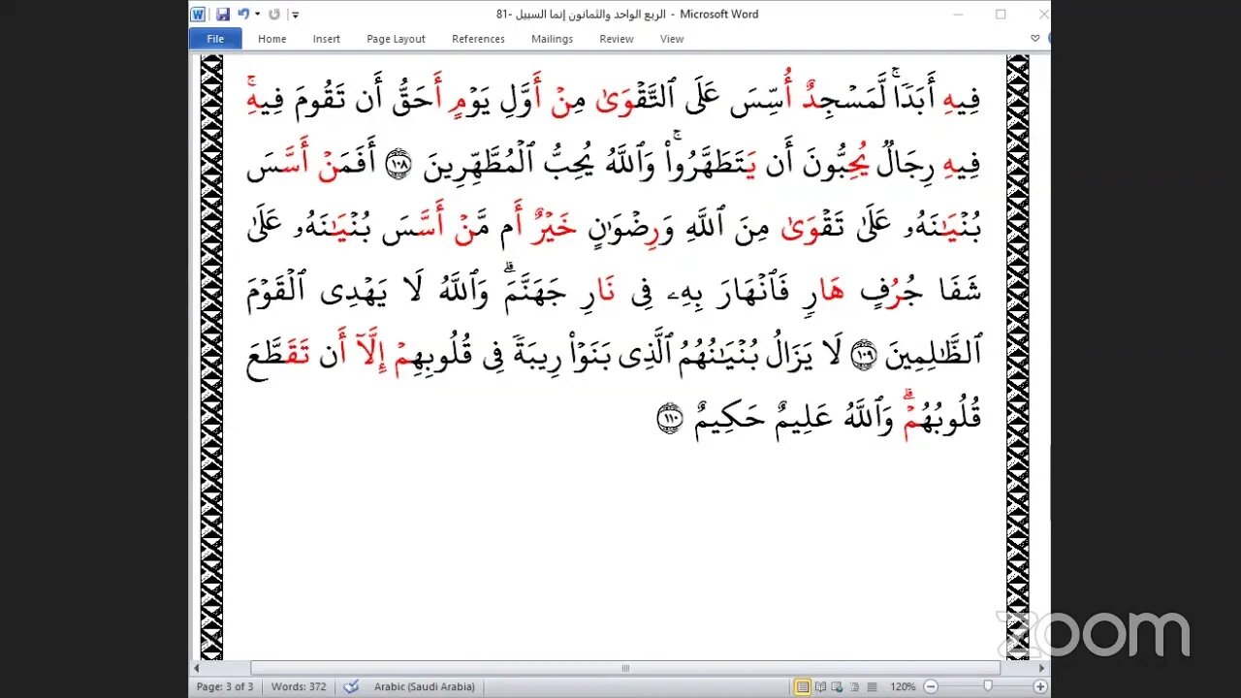Click the proofing errors check icon

(352, 686)
